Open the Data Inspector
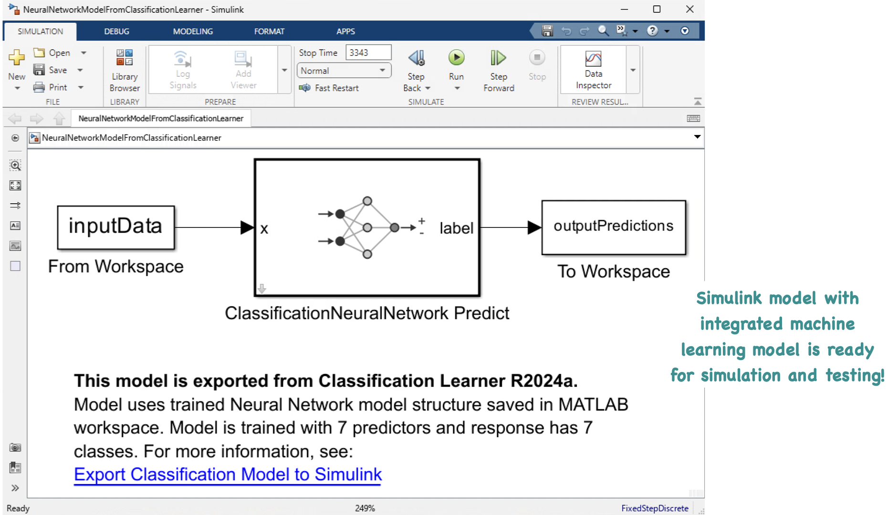The height and width of the screenshot is (515, 887). click(x=593, y=70)
